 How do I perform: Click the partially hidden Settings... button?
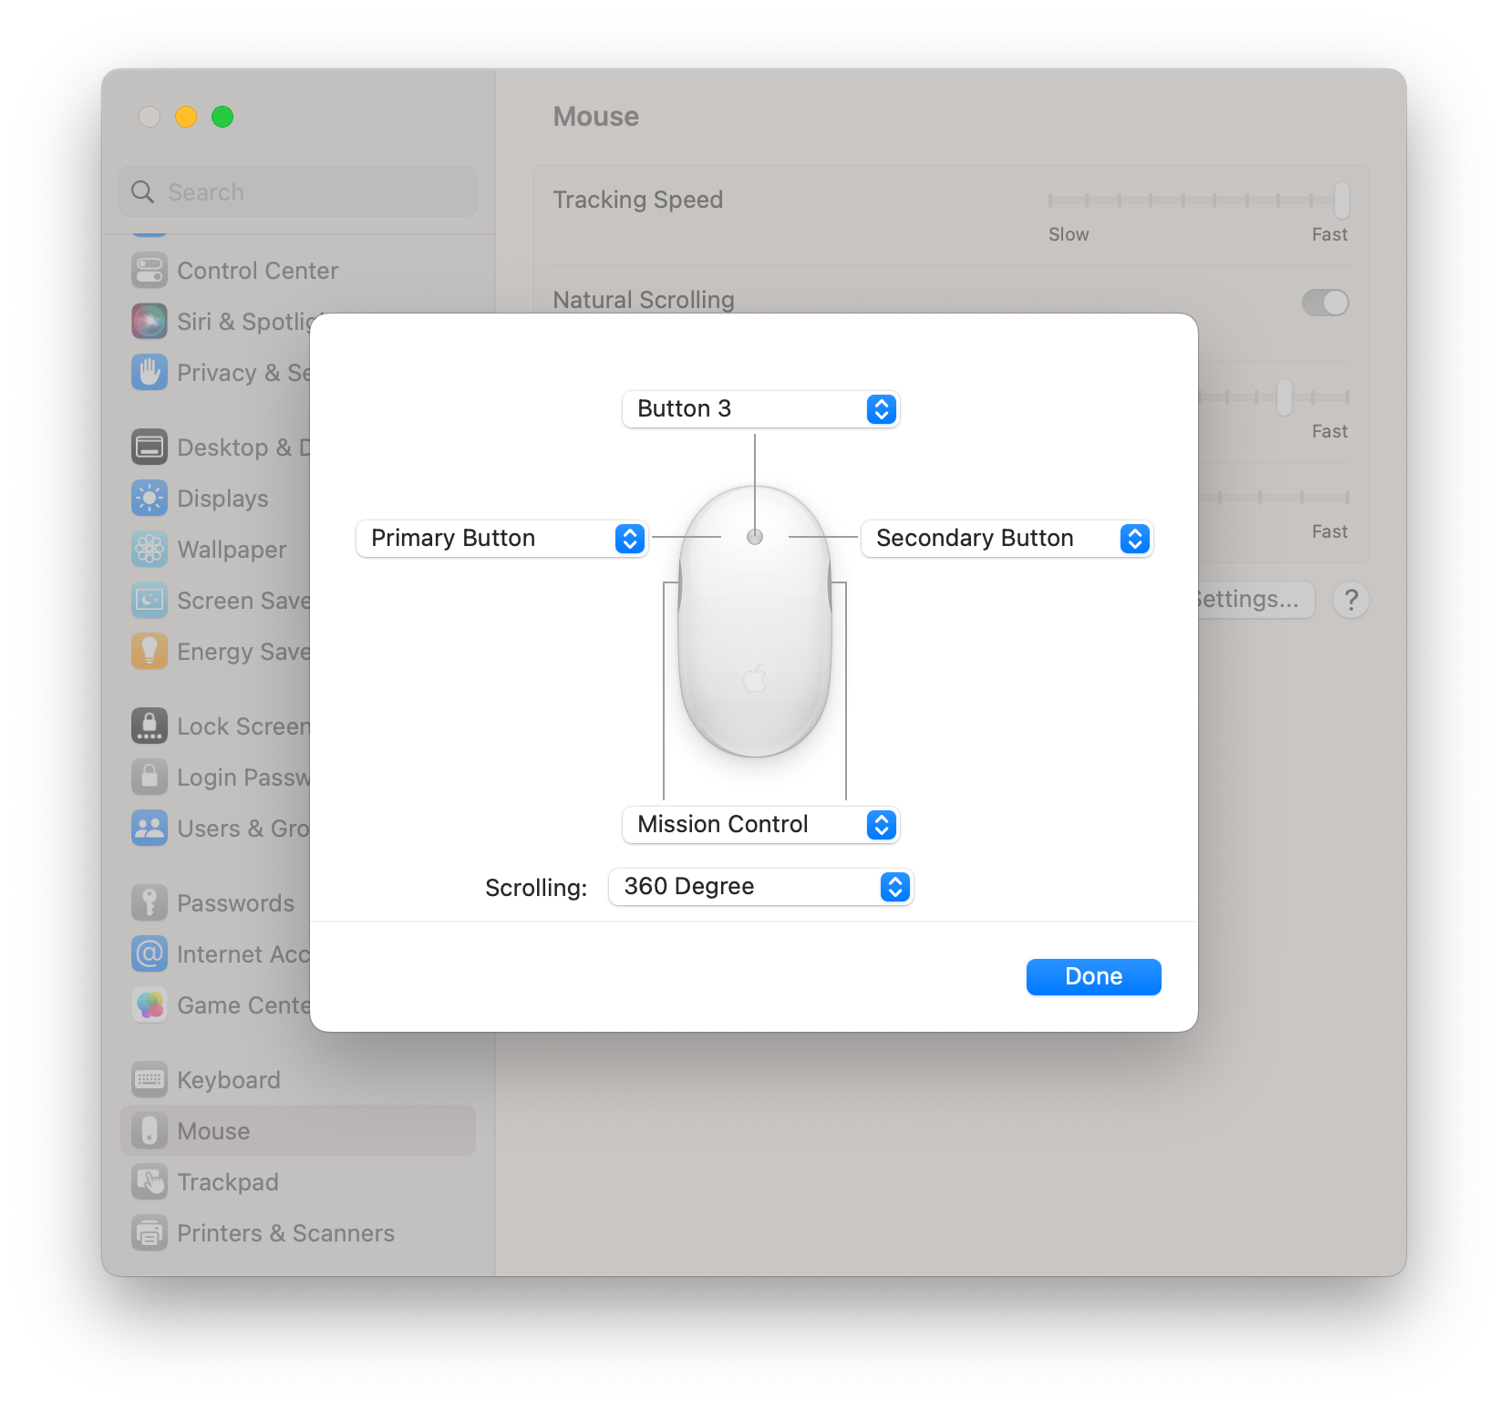click(x=1255, y=600)
